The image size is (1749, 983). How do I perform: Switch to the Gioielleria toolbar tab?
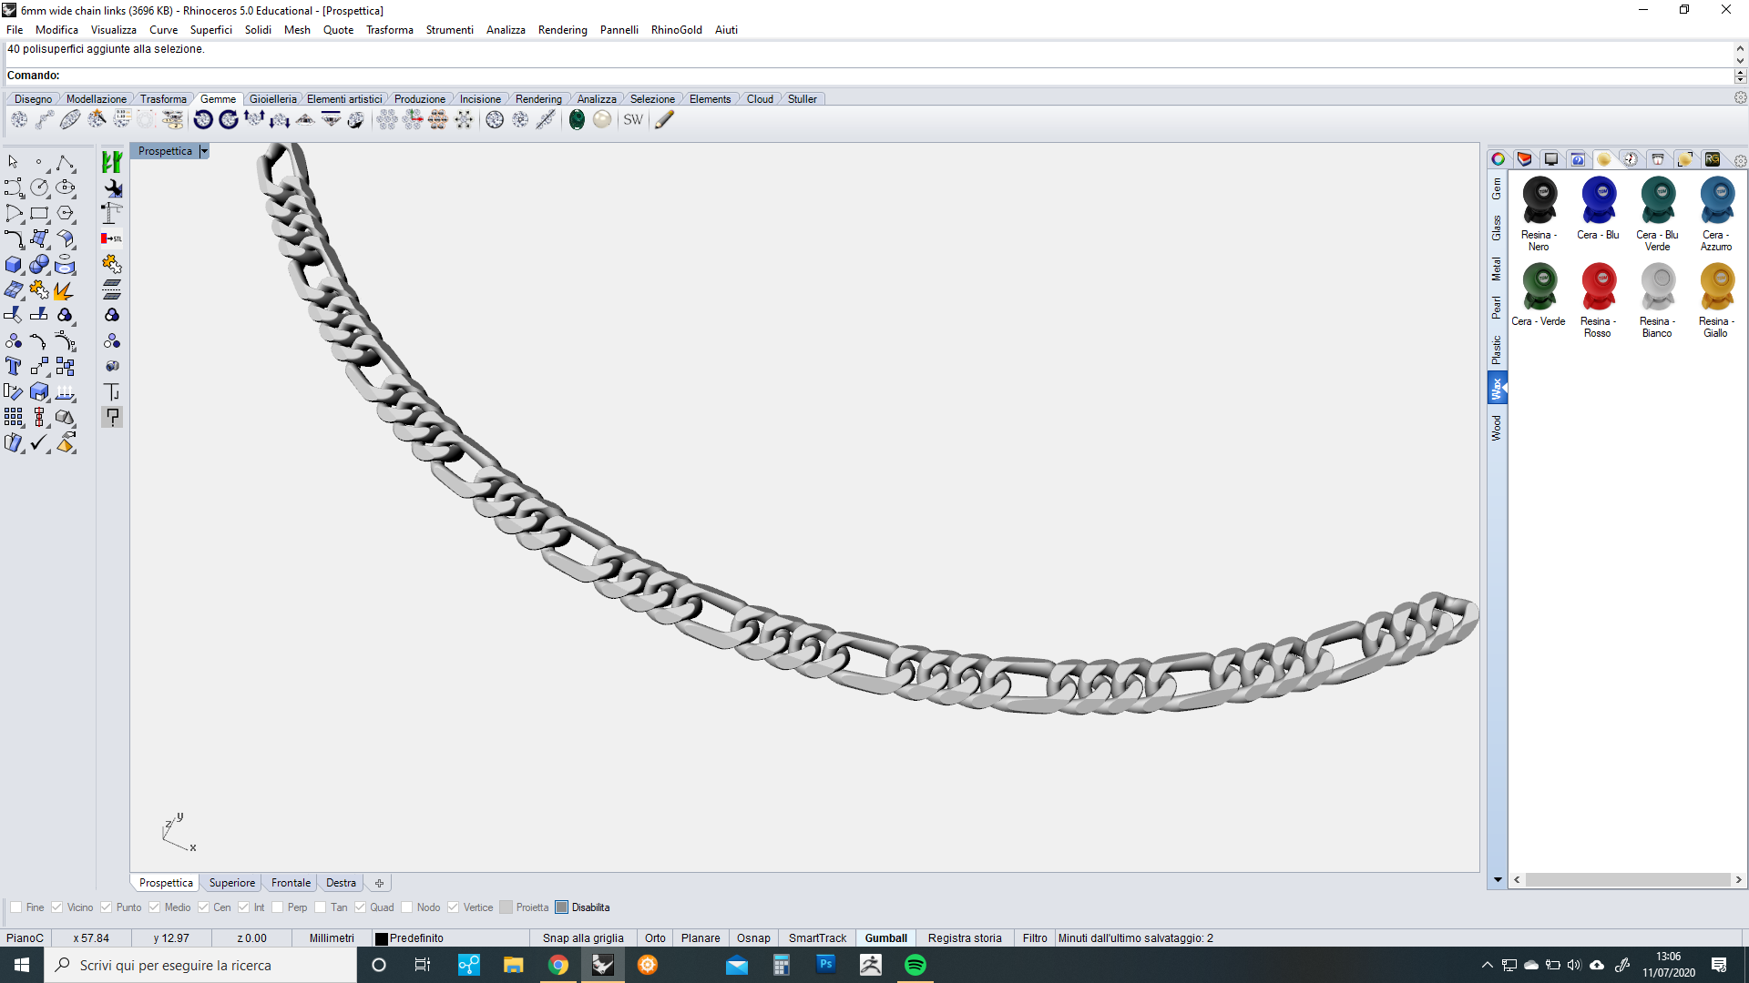272,99
